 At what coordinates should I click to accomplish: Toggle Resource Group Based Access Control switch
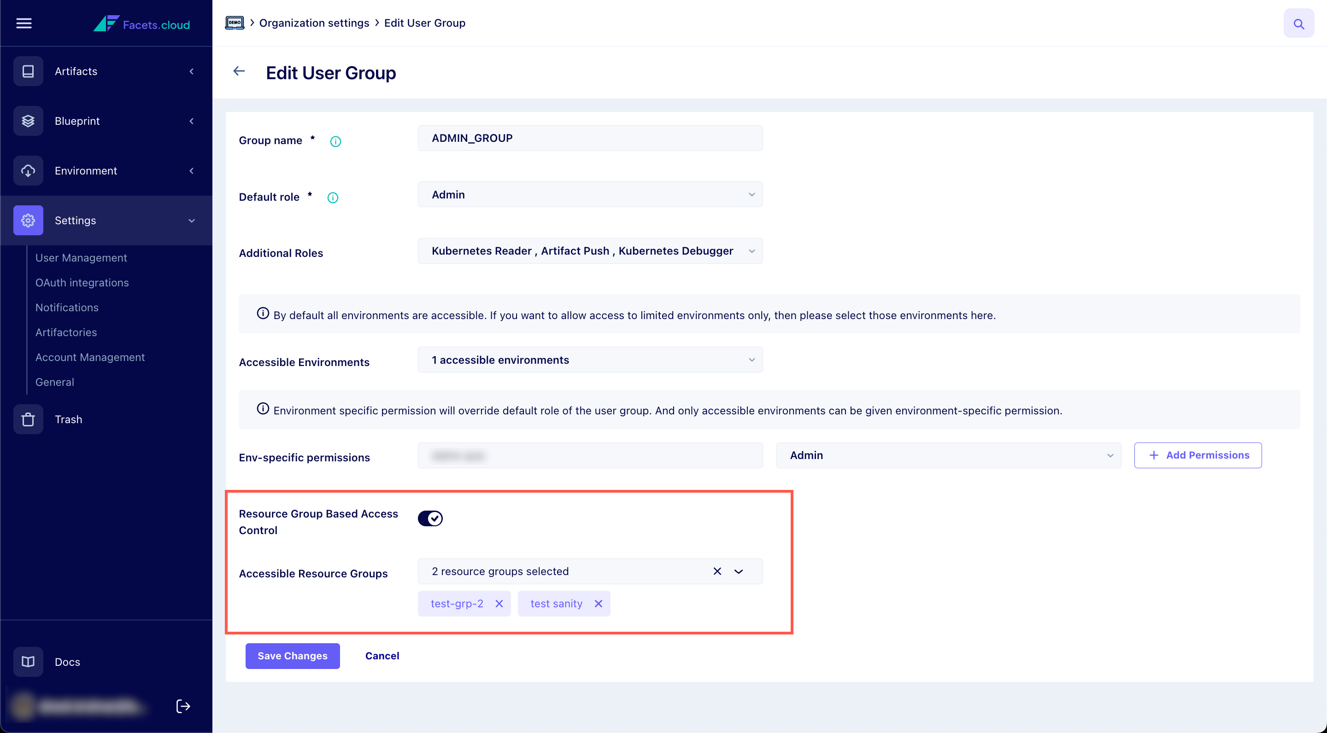[430, 518]
